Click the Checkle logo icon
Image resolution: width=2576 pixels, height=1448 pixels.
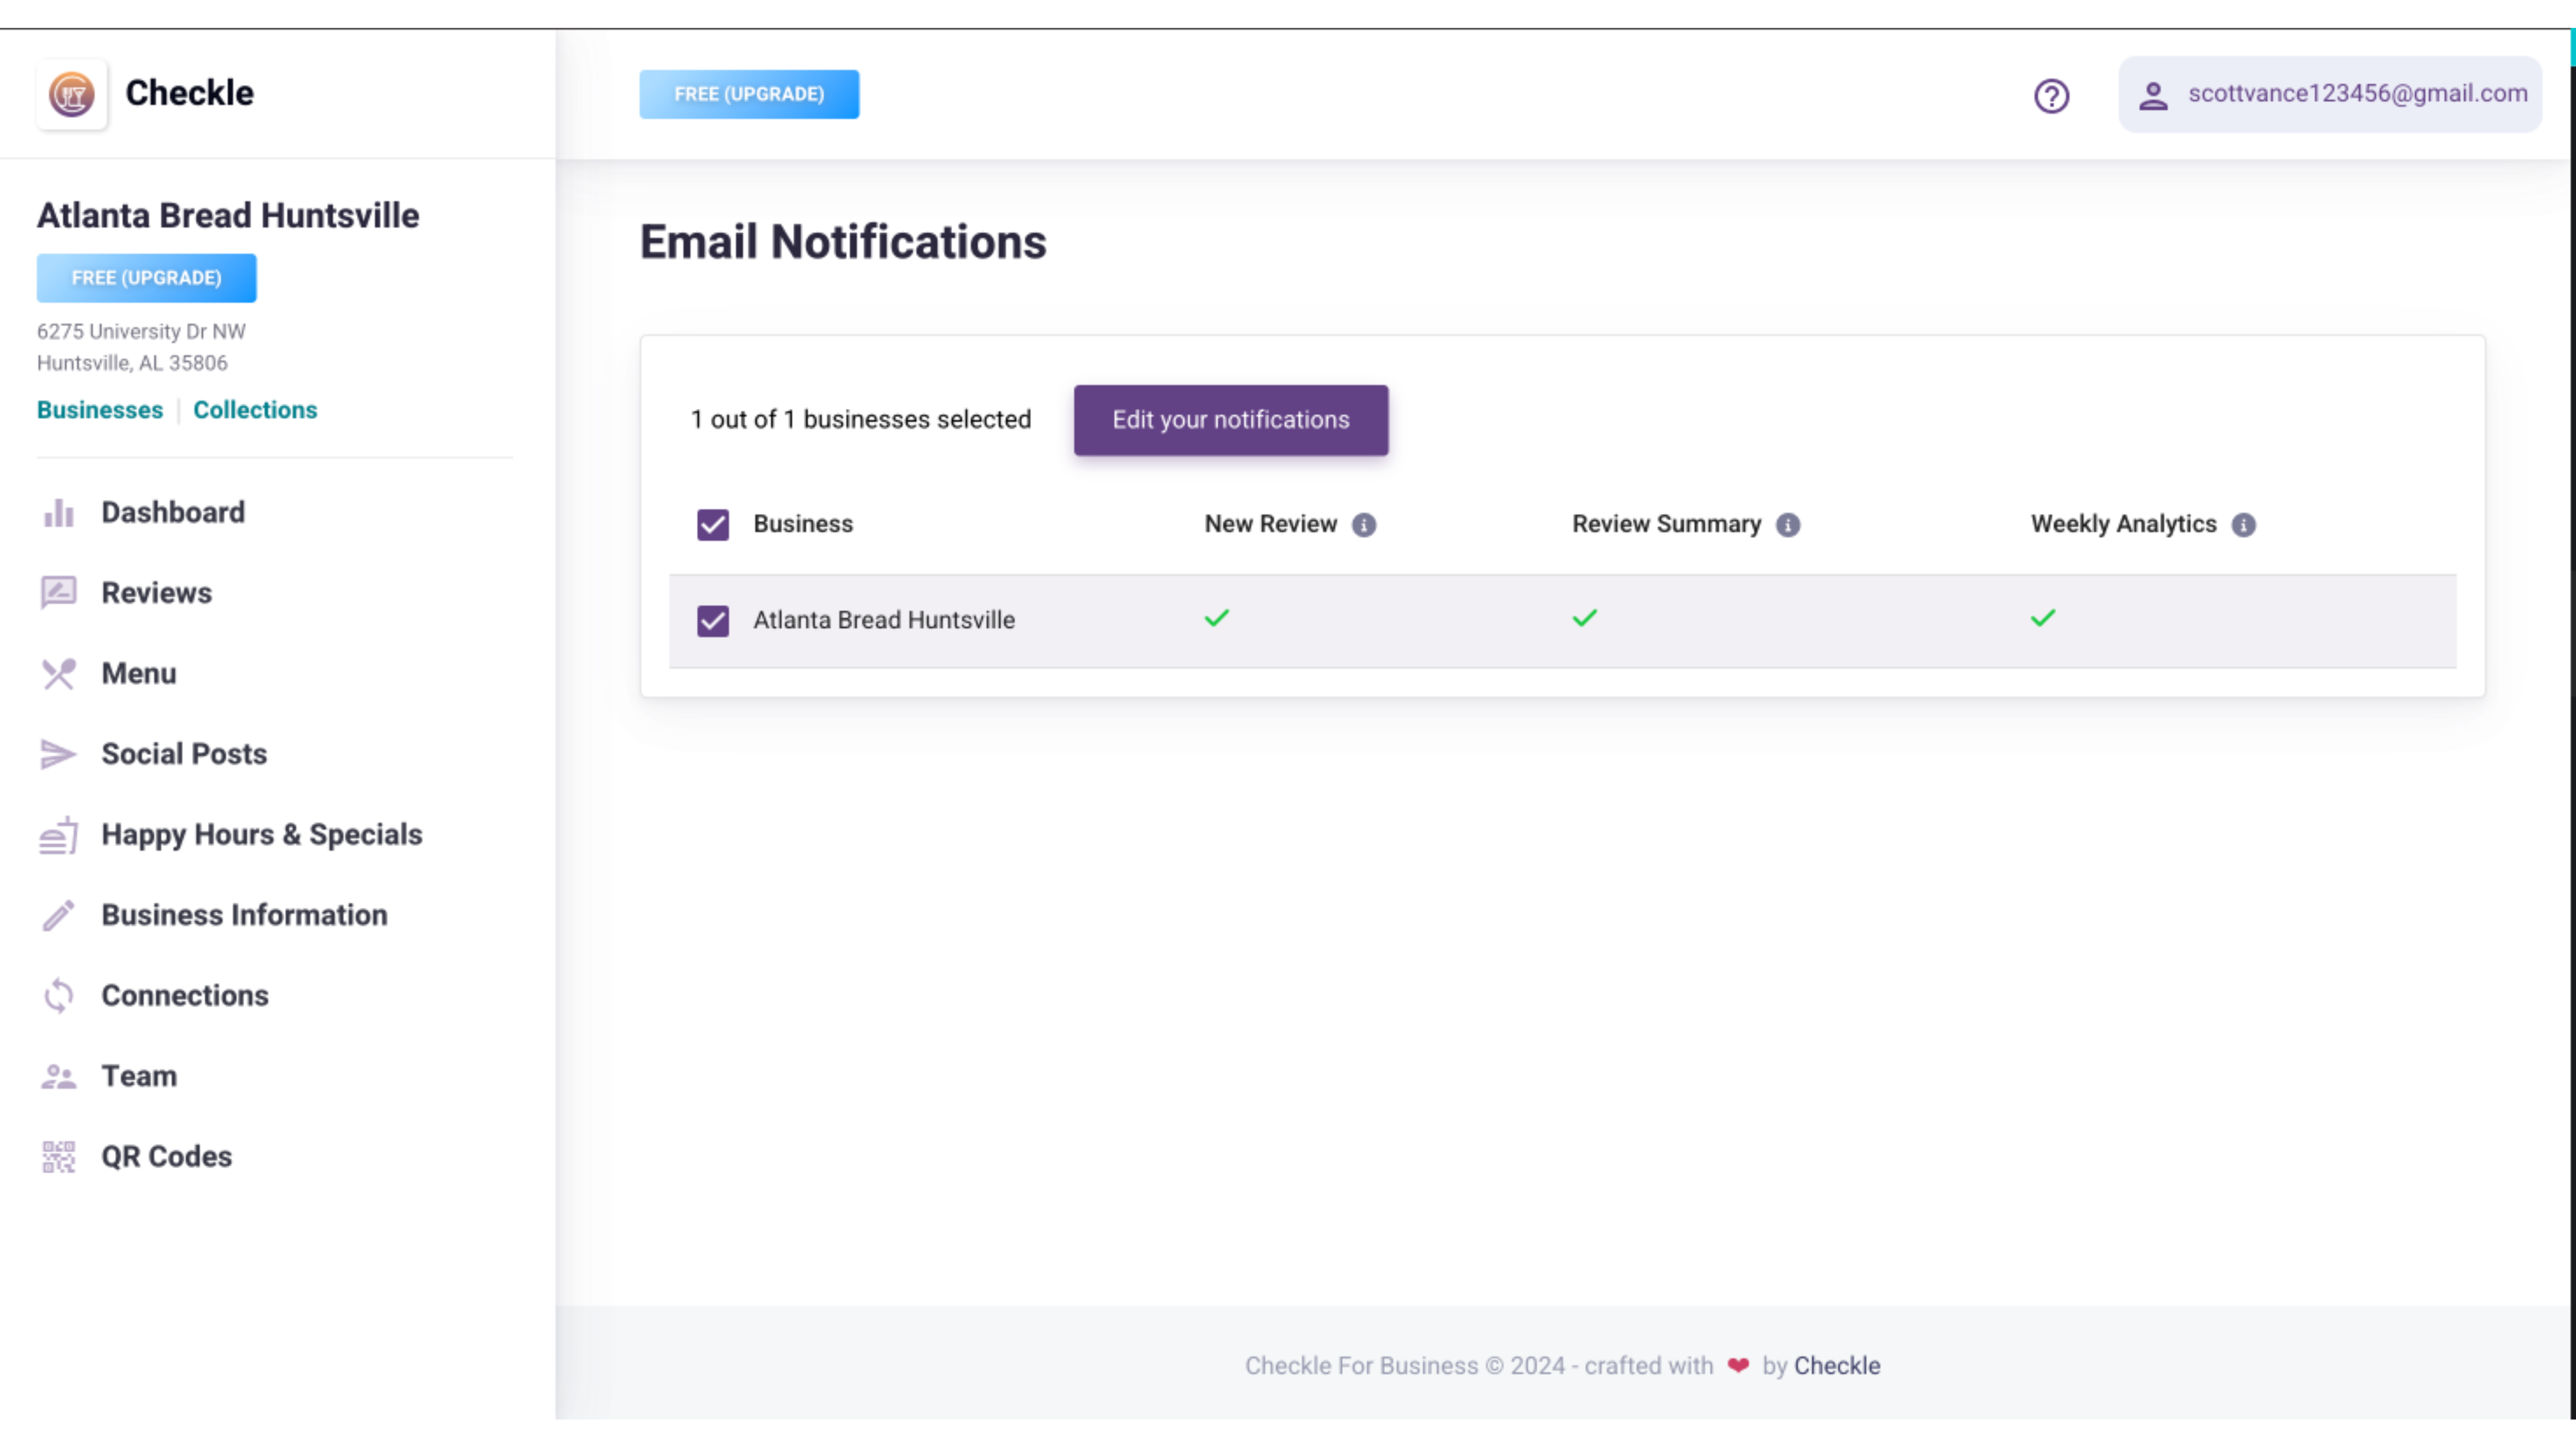(72, 94)
